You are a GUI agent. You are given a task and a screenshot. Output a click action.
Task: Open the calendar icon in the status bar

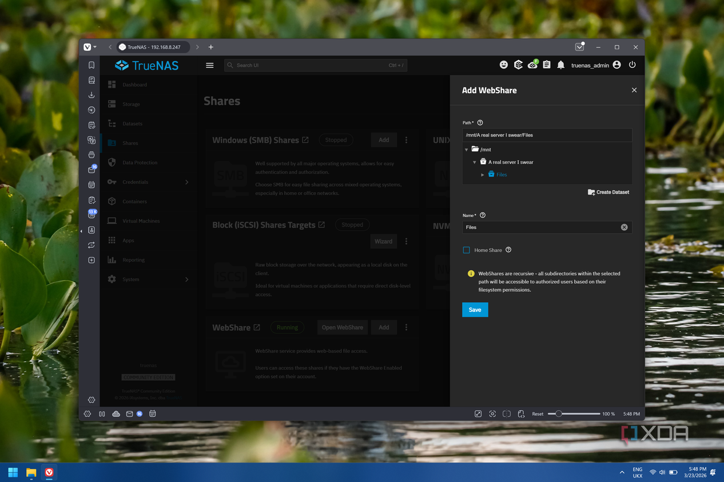(x=153, y=414)
